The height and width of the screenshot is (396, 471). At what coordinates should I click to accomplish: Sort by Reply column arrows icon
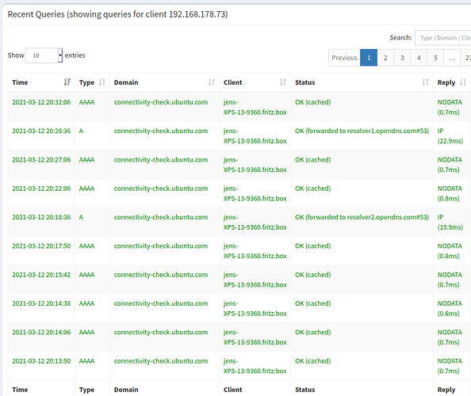pos(463,82)
